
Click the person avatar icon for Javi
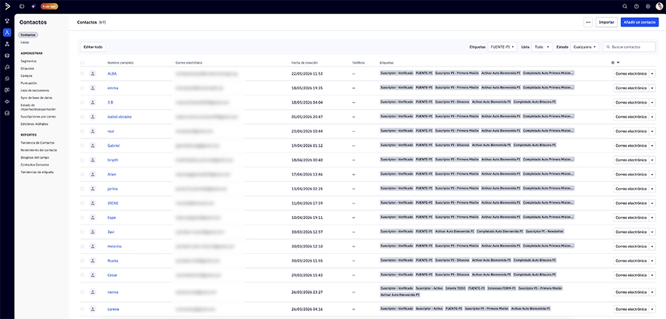(x=92, y=232)
